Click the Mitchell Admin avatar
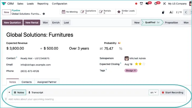The image size is (192, 108). (126, 58)
